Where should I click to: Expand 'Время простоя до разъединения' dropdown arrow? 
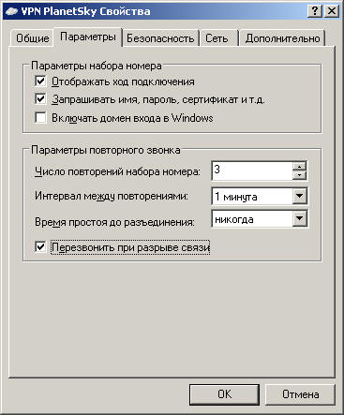coord(299,219)
